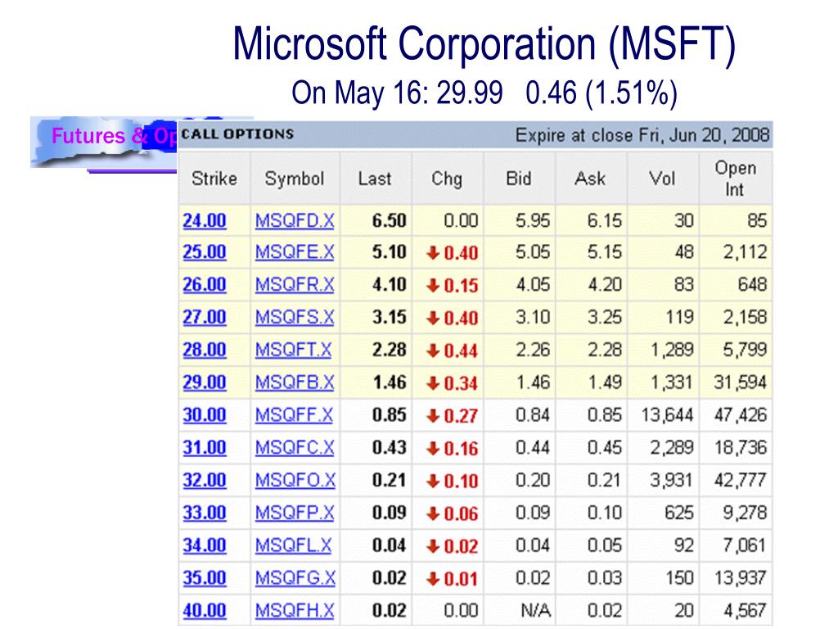Viewport: 838px width, 629px height.
Task: Open the 32.00 strike link
Action: 204,480
